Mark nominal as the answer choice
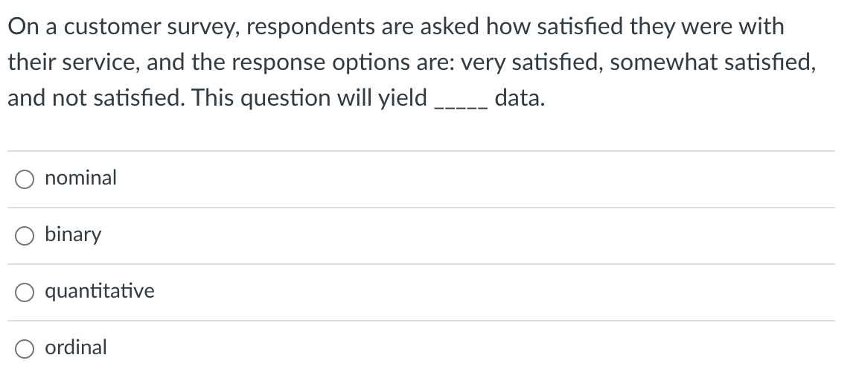This screenshot has width=856, height=381. 25,179
